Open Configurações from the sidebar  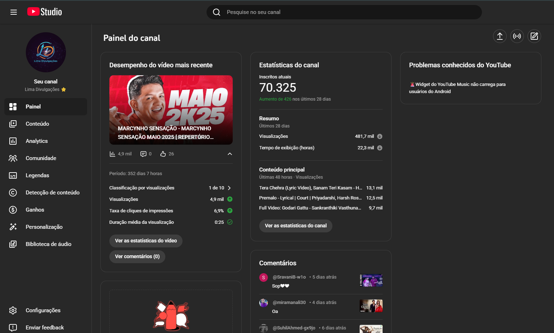(43, 310)
